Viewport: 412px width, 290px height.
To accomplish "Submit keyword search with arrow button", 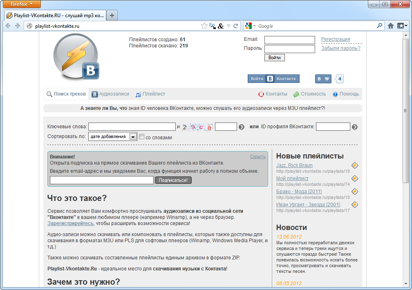I will pyautogui.click(x=242, y=127).
